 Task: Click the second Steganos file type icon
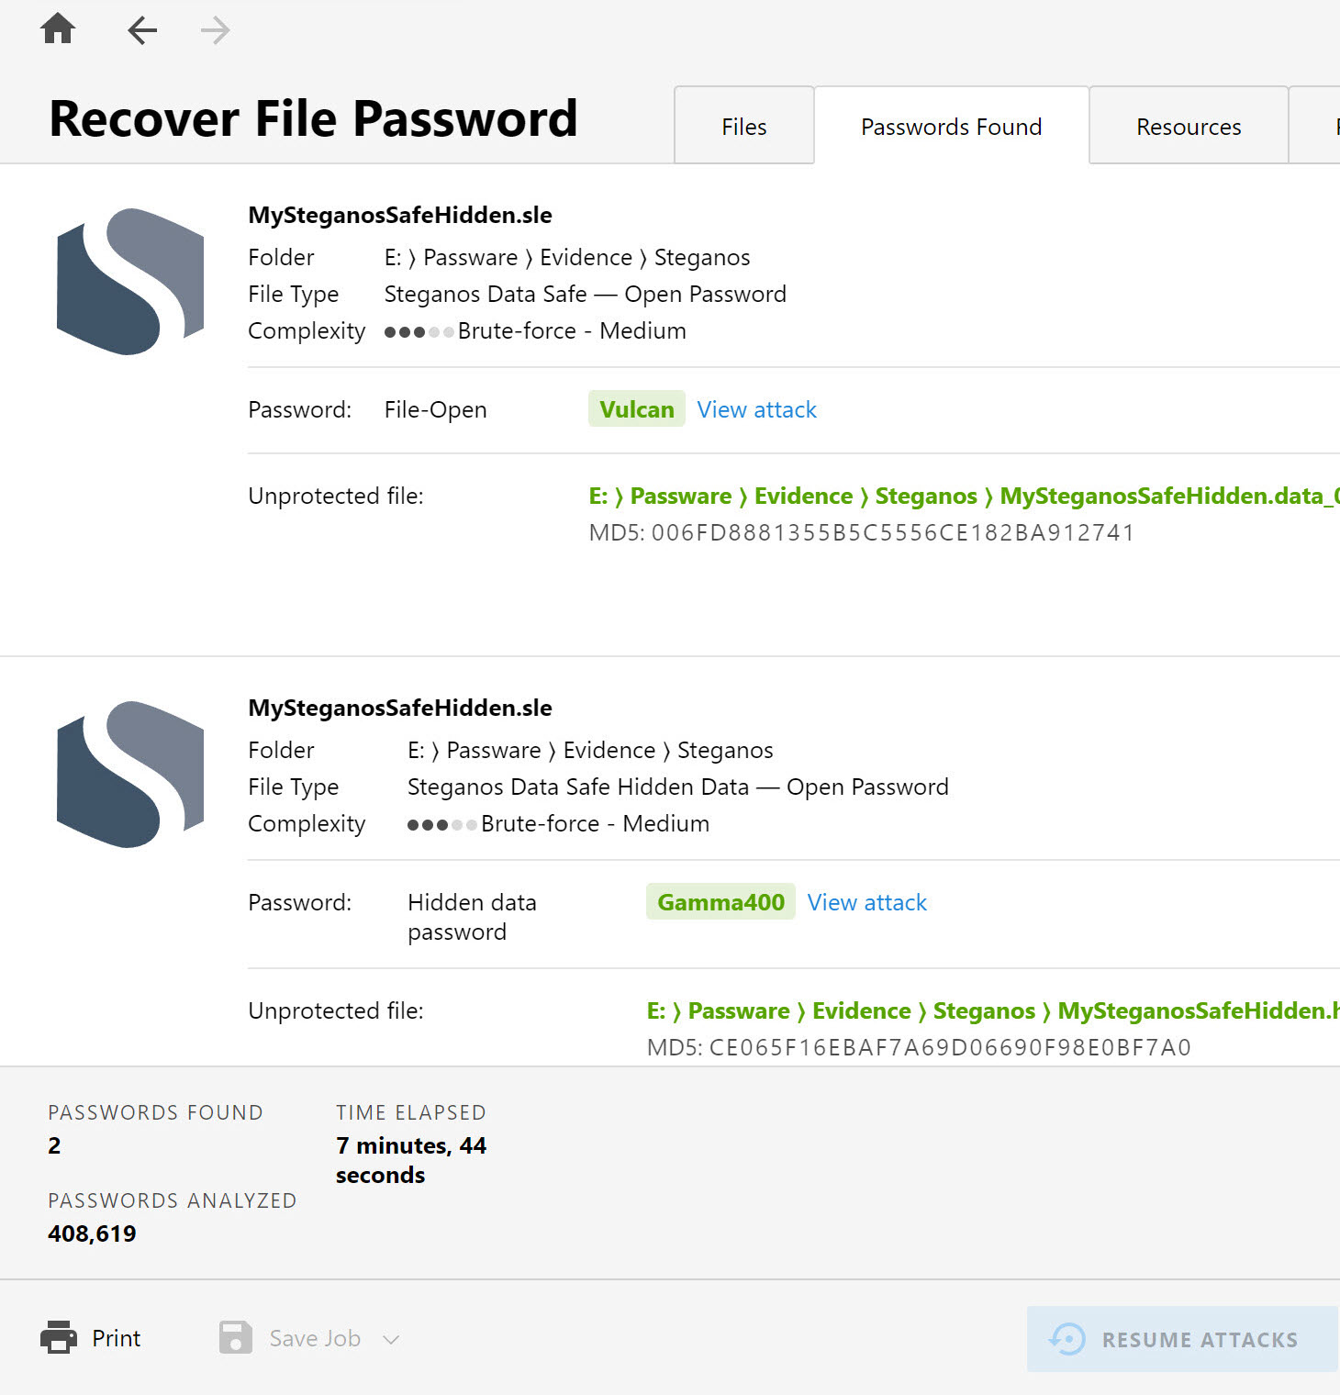tap(129, 774)
